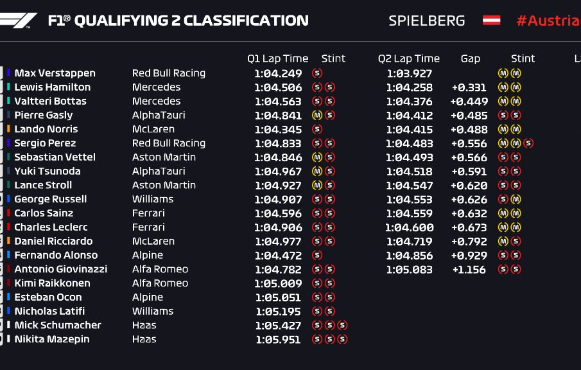This screenshot has height=370, width=581.
Task: Click Sebastian Vettel's Q1 medium tyre icon
Action: coord(317,157)
